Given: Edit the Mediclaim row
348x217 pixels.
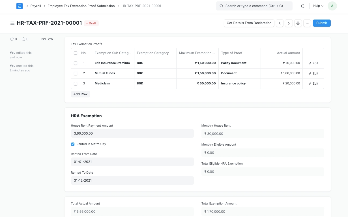Looking at the screenshot, I should click(x=313, y=84).
